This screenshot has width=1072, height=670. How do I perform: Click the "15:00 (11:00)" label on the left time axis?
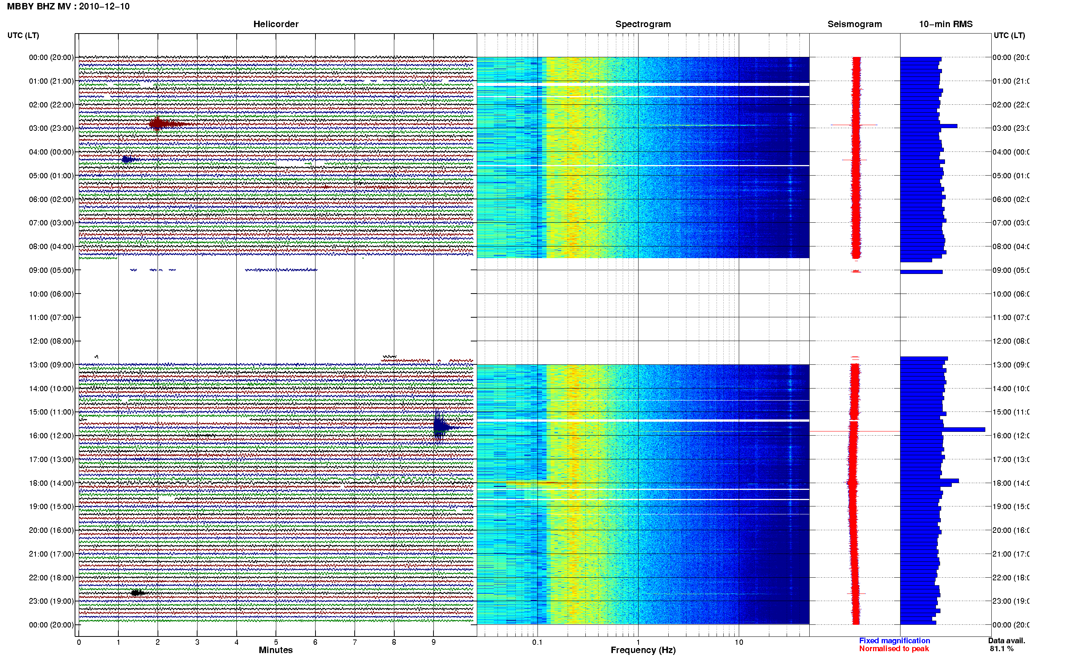(x=51, y=412)
